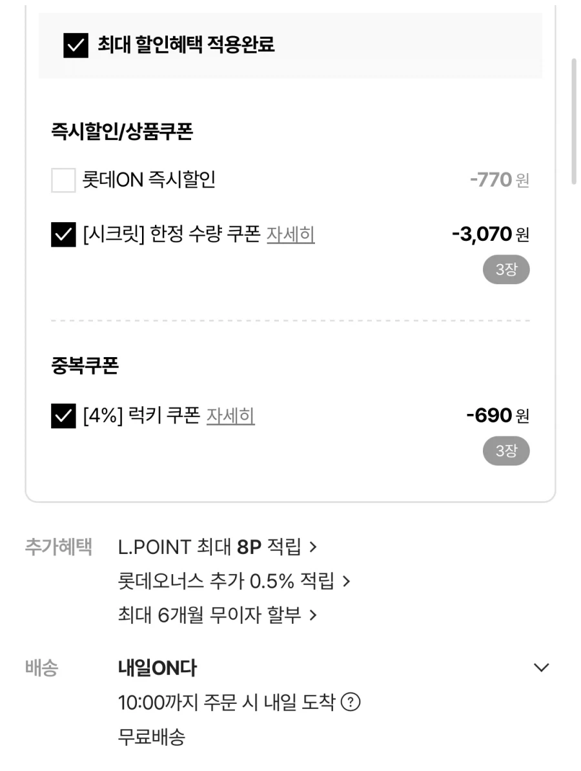Uncheck the 최대 할인혜택 적용완료 checkbox
The height and width of the screenshot is (771, 581).
76,45
